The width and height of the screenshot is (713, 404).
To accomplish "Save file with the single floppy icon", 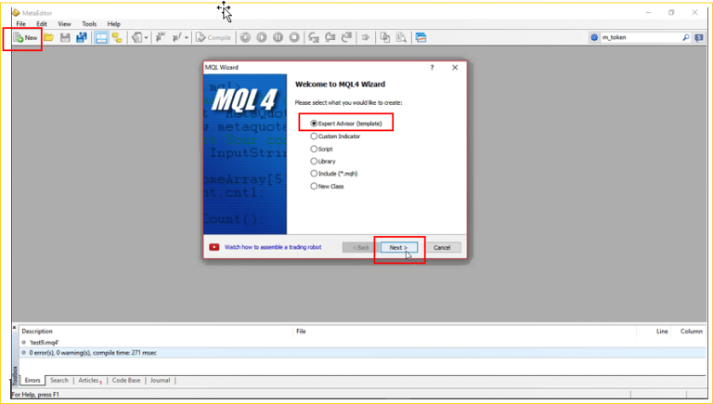I will click(x=65, y=38).
